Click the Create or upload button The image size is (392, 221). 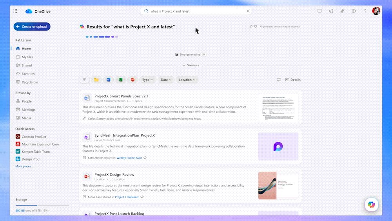tap(32, 27)
